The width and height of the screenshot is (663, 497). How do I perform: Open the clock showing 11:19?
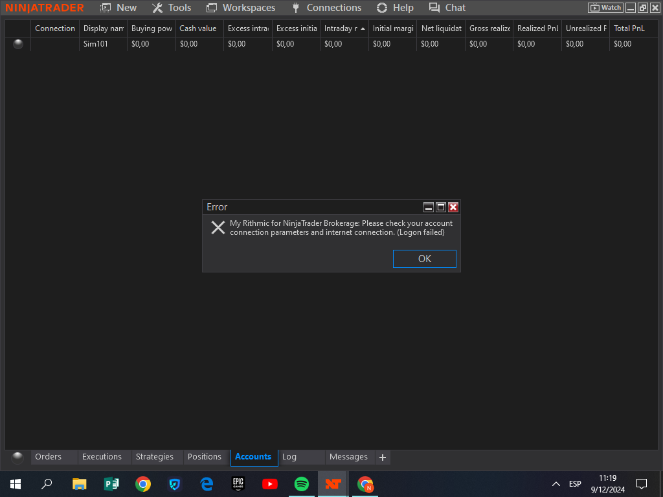[607, 484]
